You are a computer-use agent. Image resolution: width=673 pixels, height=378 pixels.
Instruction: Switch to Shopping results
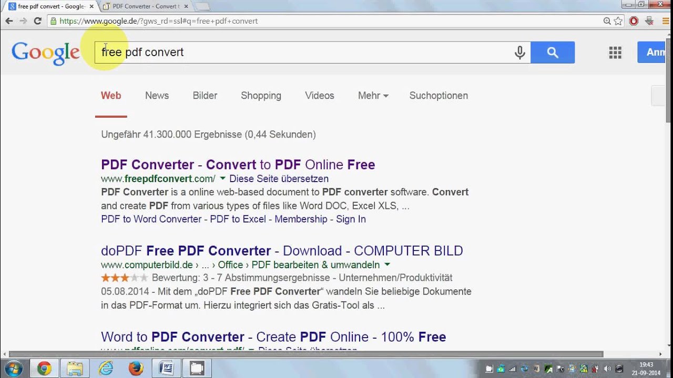point(261,96)
